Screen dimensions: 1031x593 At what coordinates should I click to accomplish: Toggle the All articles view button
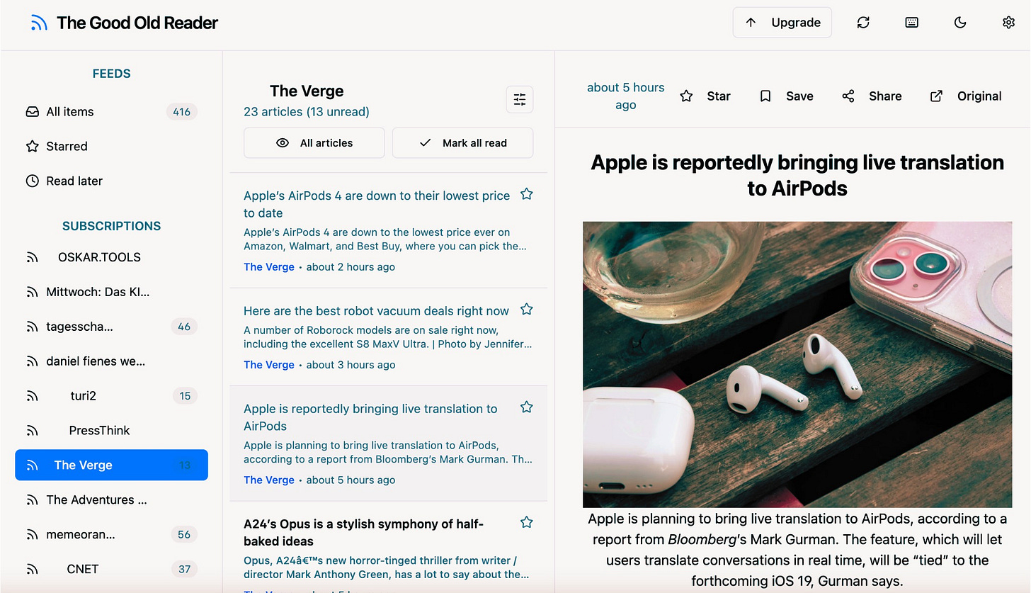point(314,143)
